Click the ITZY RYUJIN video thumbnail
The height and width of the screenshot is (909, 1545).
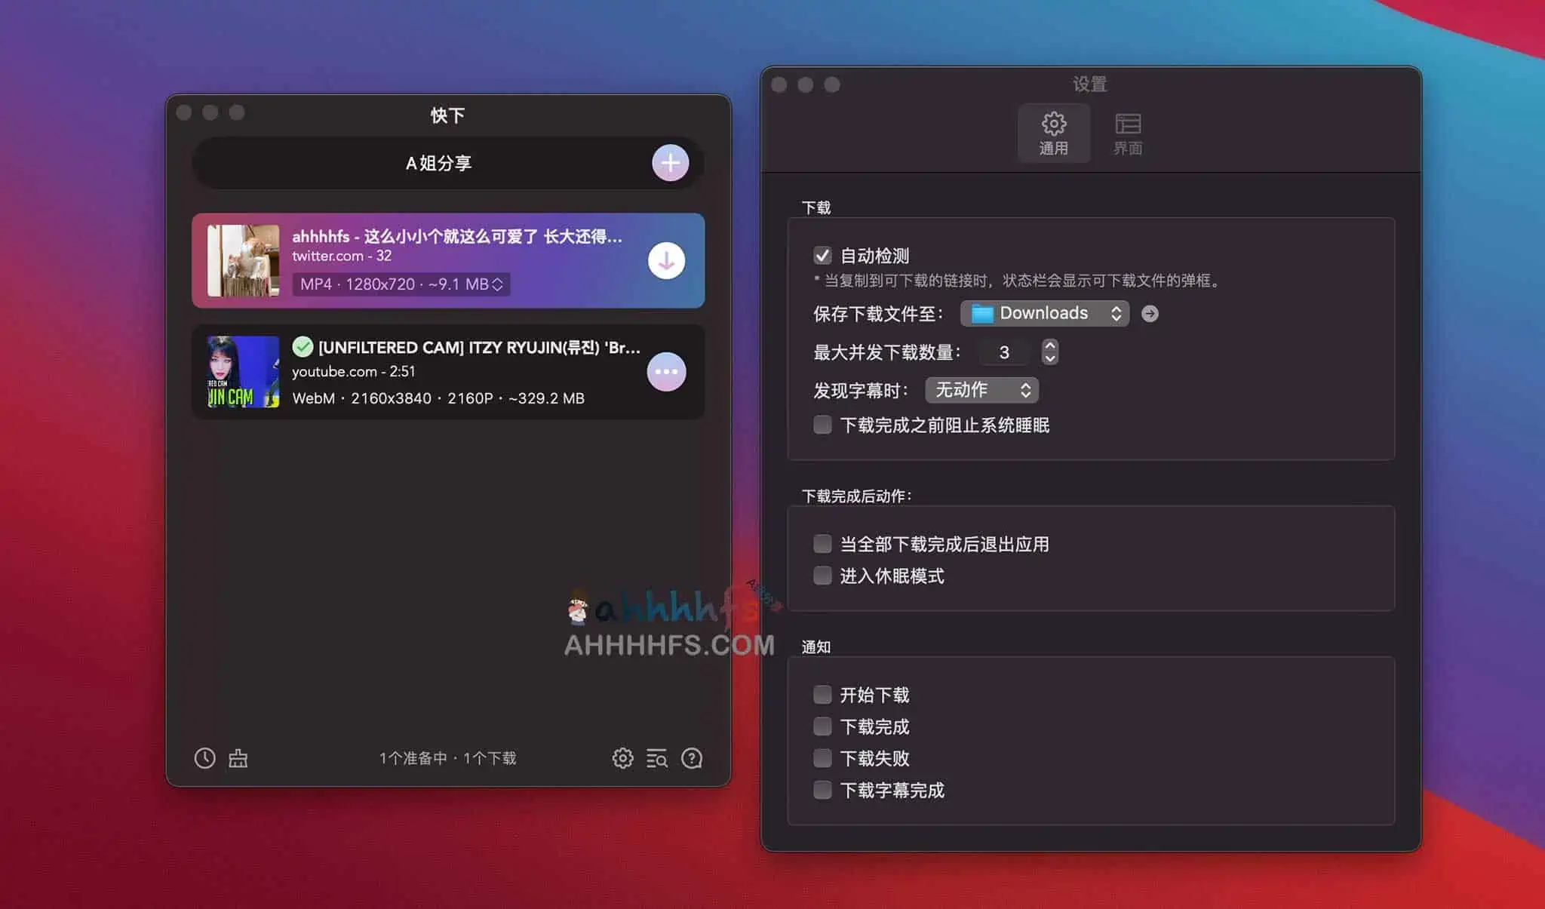[241, 371]
